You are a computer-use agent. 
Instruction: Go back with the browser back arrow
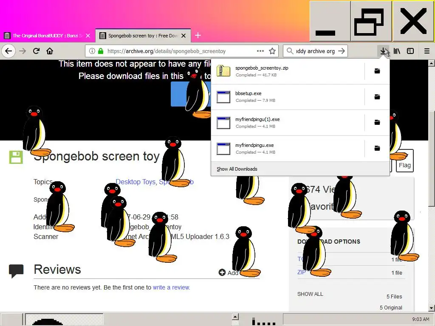(x=8, y=51)
